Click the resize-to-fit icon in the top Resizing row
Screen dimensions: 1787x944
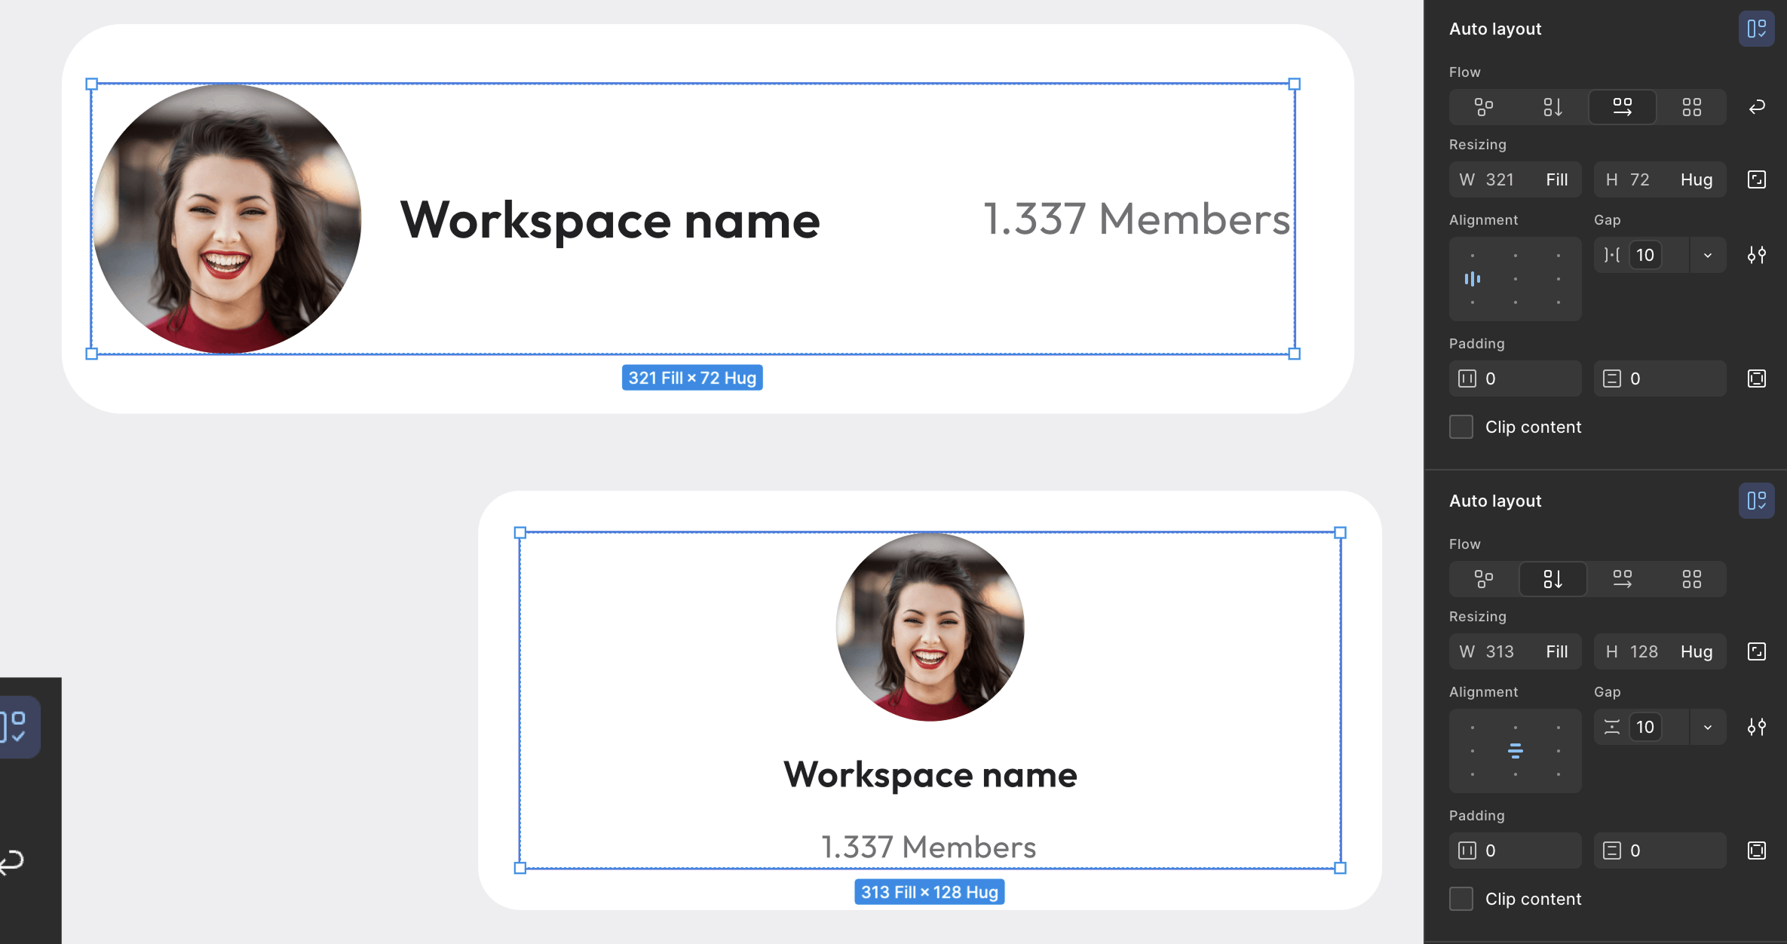(1756, 179)
